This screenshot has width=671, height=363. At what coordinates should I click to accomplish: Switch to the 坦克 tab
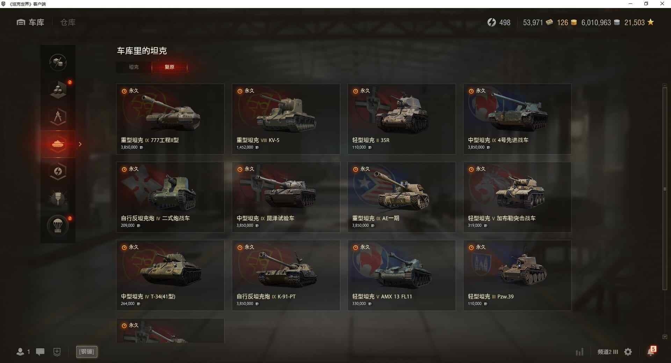(134, 67)
